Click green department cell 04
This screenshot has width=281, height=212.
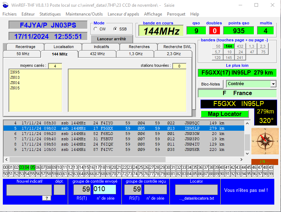point(27,167)
